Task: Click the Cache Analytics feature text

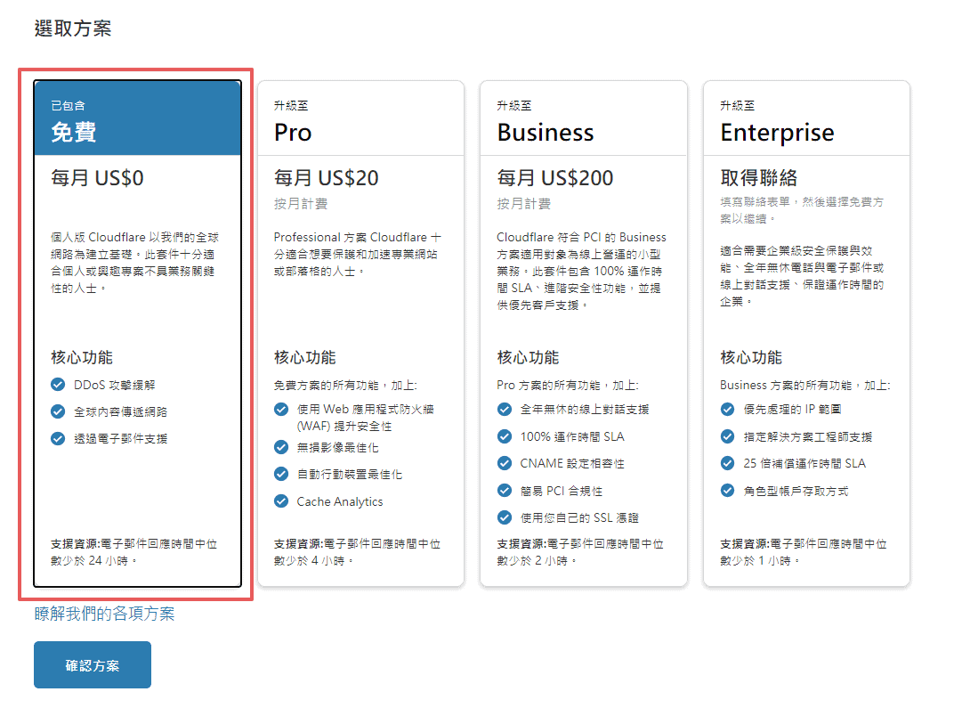Action: point(339,501)
